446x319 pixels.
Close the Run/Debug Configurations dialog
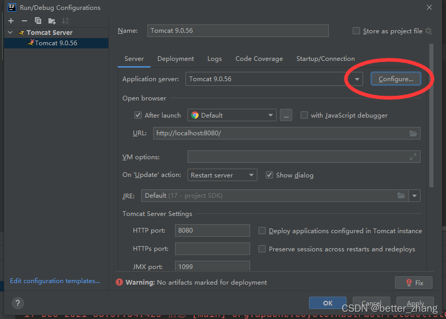429,7
